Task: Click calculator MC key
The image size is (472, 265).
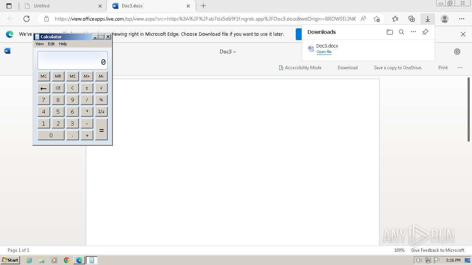Action: coord(44,76)
